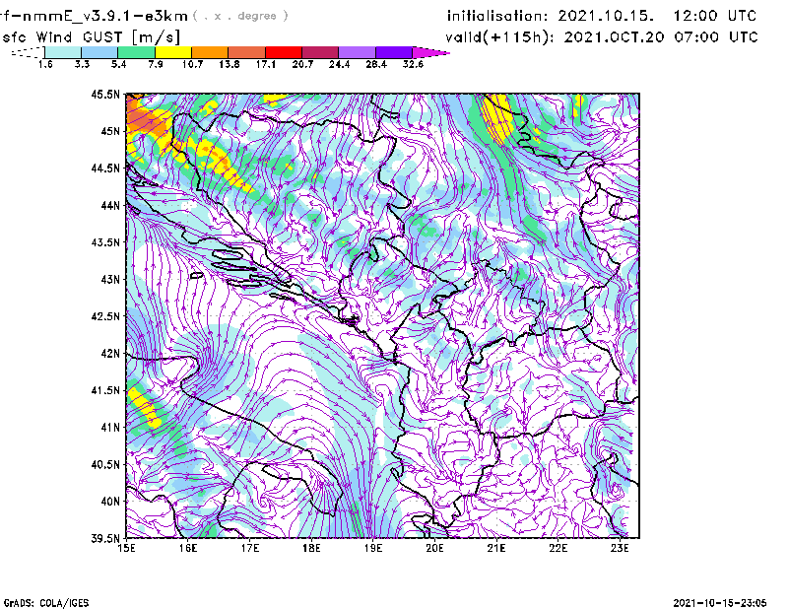The width and height of the screenshot is (788, 609).
Task: Click longitude label 22E
Action: coord(558,548)
